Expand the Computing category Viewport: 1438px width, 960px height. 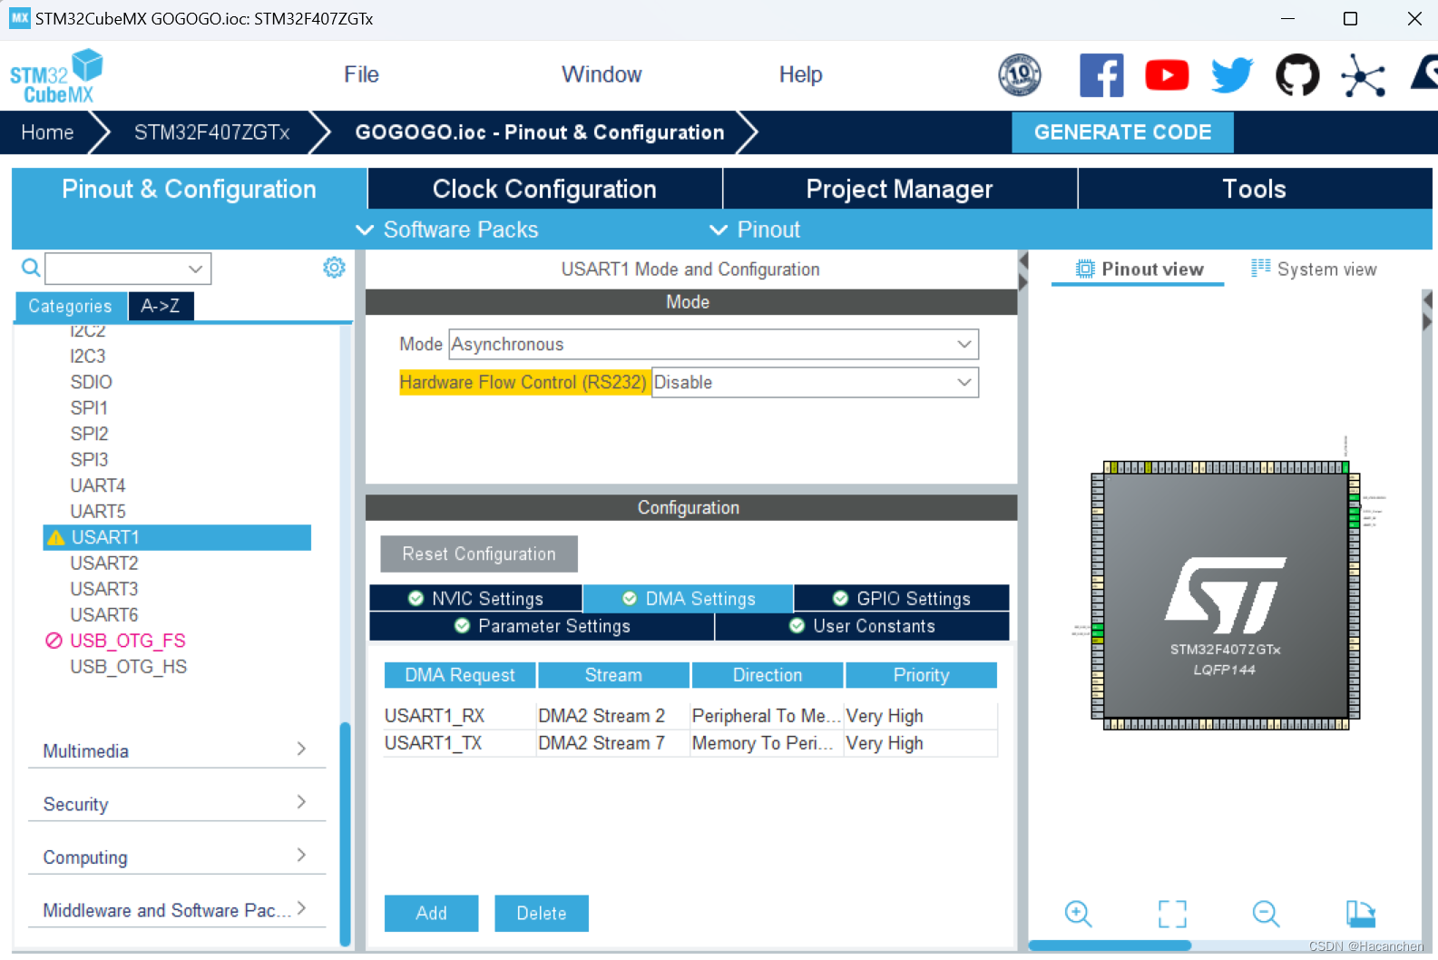click(x=177, y=857)
